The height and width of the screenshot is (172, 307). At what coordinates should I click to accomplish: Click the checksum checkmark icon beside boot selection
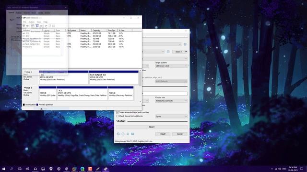click(x=168, y=52)
